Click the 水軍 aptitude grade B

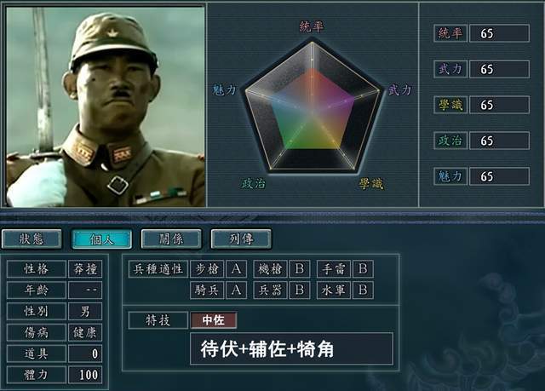(364, 290)
